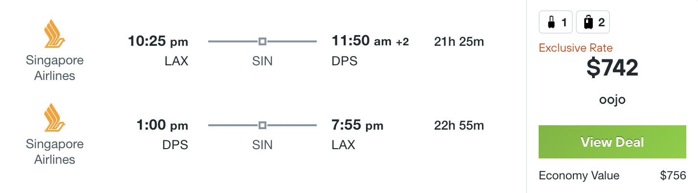Click the $742 price
The width and height of the screenshot is (698, 193).
click(x=612, y=68)
